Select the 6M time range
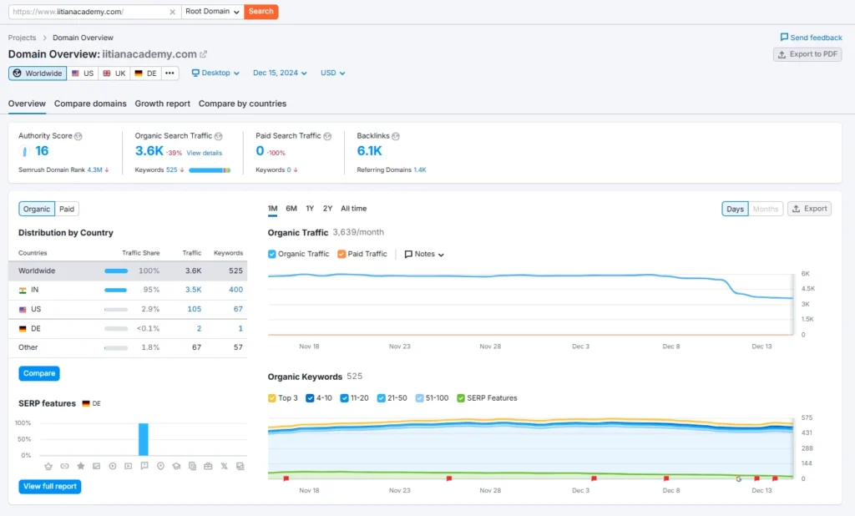This screenshot has width=855, height=516. point(291,209)
